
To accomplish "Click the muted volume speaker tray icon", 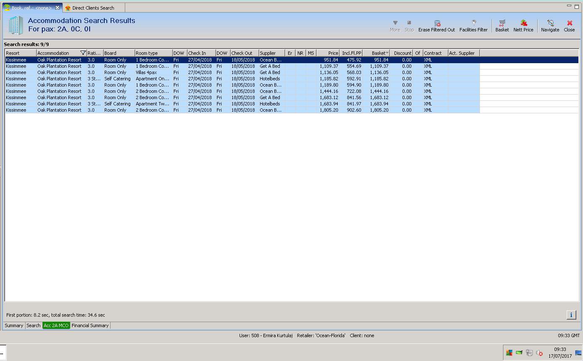I will [x=539, y=353].
